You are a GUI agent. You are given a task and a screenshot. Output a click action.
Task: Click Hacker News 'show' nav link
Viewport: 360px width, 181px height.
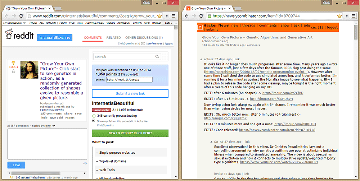click(285, 25)
